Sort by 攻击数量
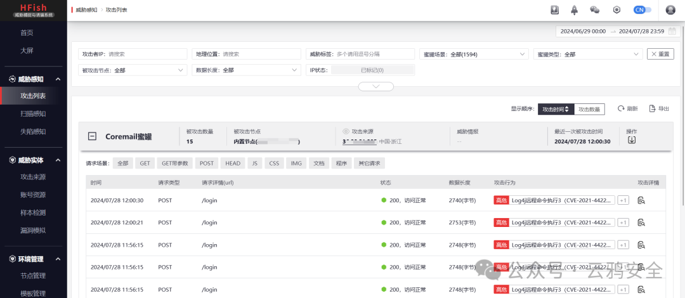685x298 pixels. pos(589,109)
